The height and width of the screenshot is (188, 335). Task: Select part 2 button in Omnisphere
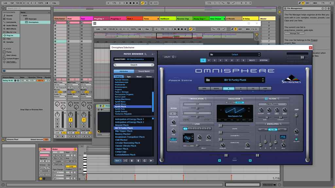point(209,60)
